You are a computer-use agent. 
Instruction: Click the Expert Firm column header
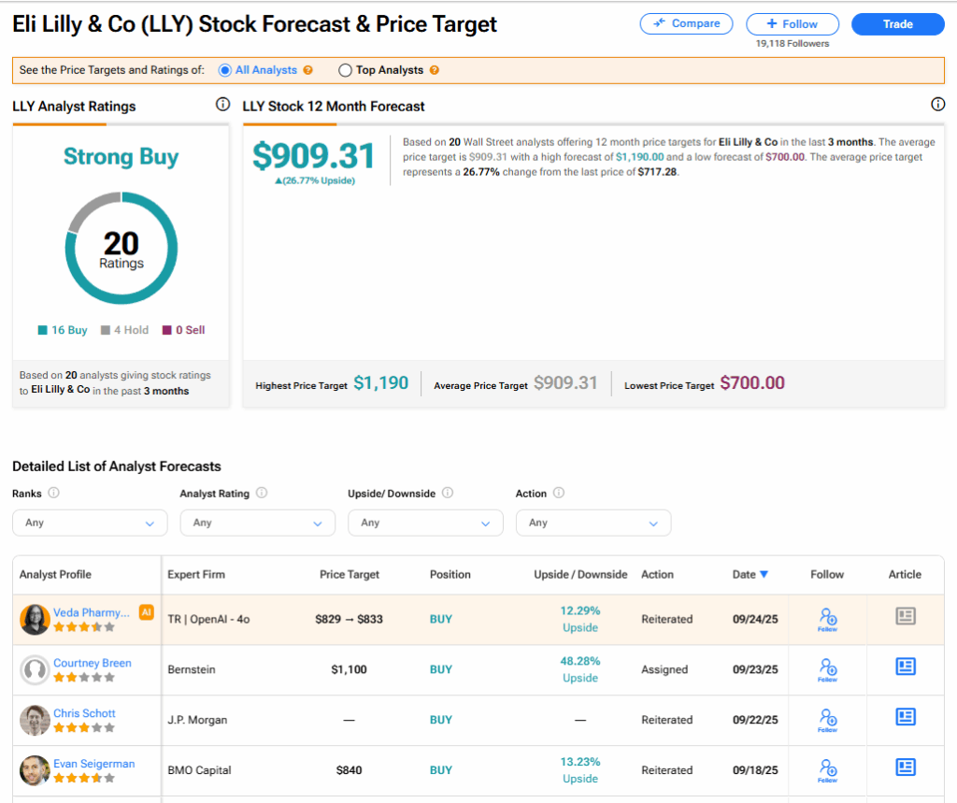point(196,574)
